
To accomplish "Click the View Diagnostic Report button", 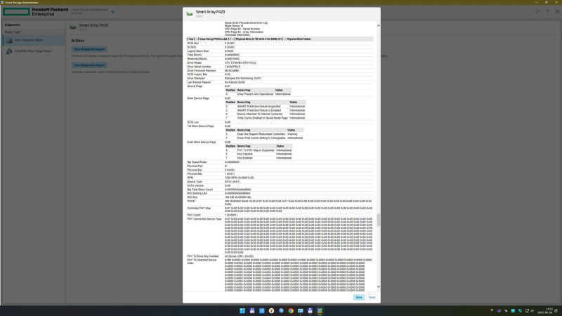I will pyautogui.click(x=89, y=49).
